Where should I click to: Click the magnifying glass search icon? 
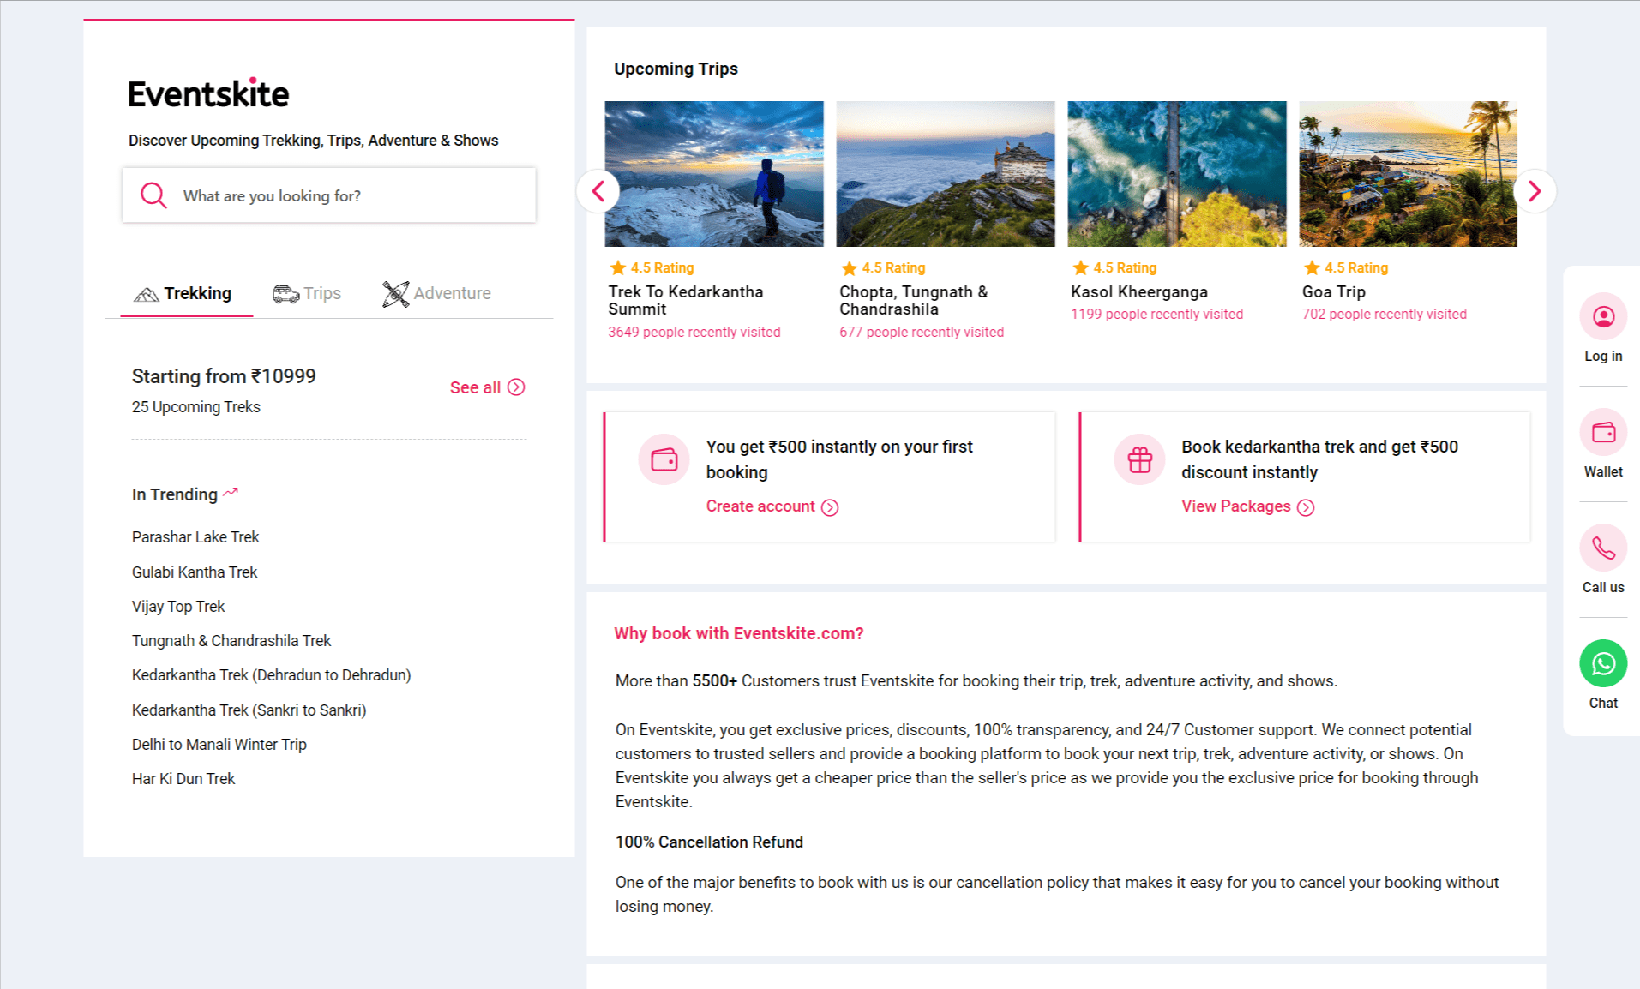pos(153,195)
